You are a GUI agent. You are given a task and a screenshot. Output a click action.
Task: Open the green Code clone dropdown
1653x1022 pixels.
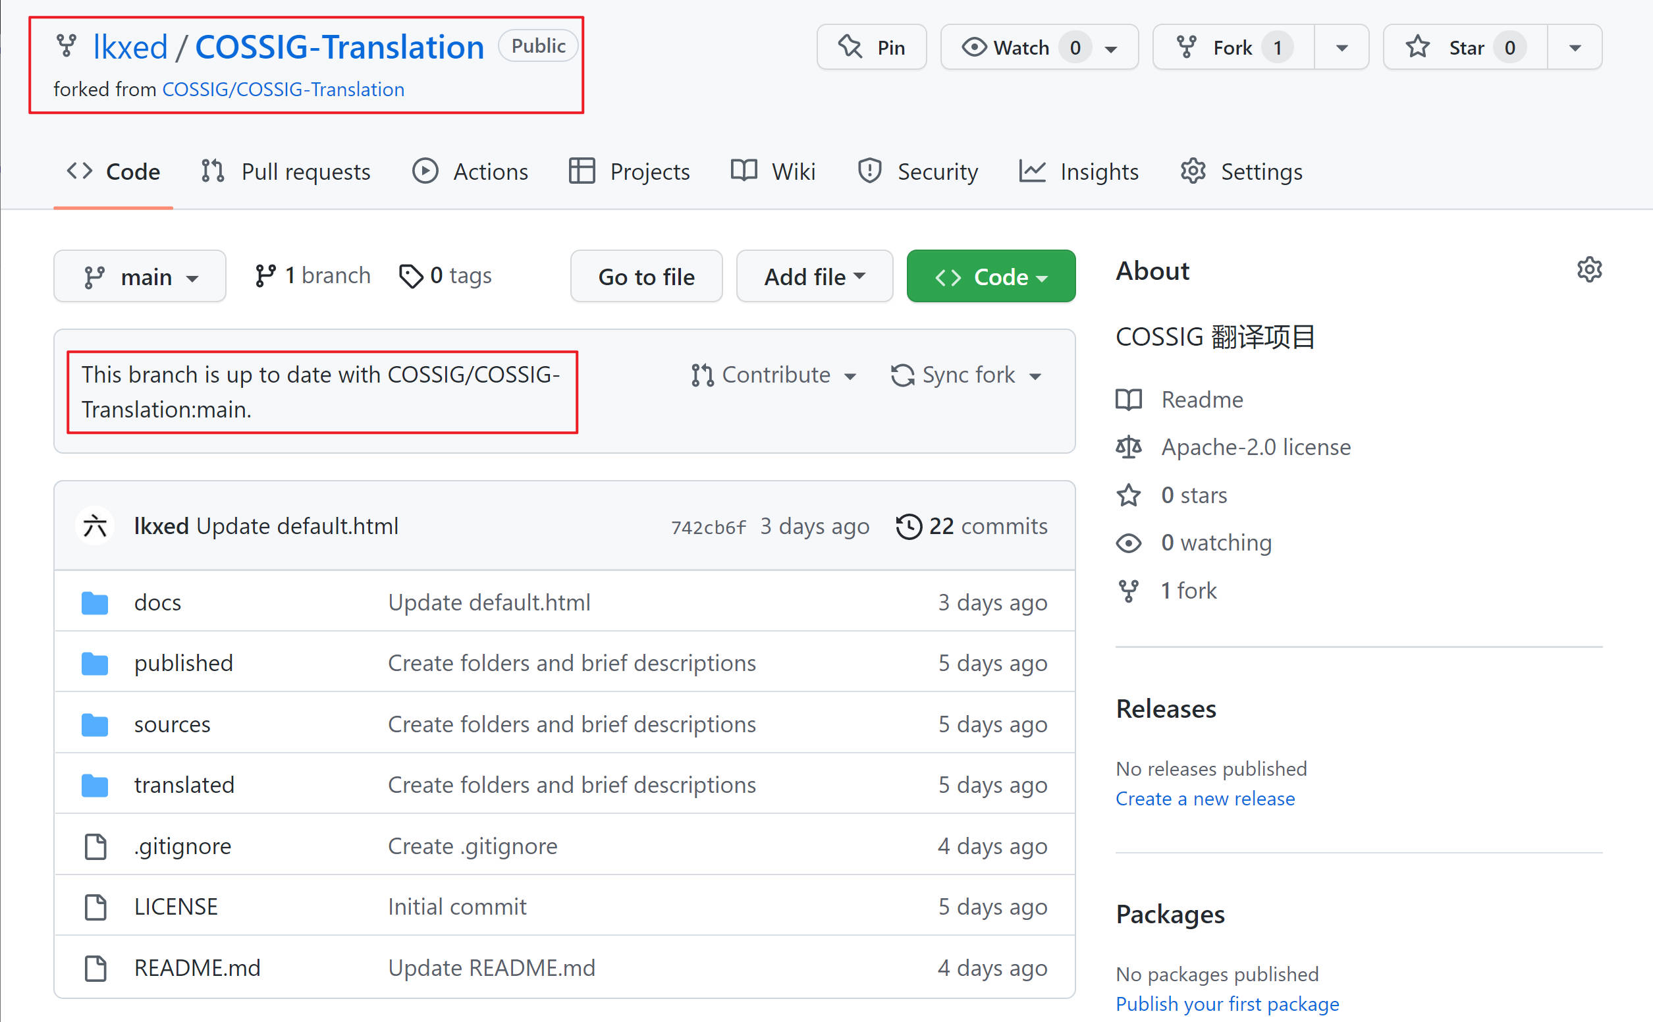coord(990,277)
